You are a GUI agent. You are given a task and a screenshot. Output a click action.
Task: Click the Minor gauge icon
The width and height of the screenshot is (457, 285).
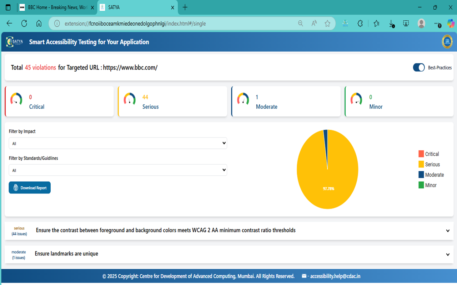pos(356,99)
